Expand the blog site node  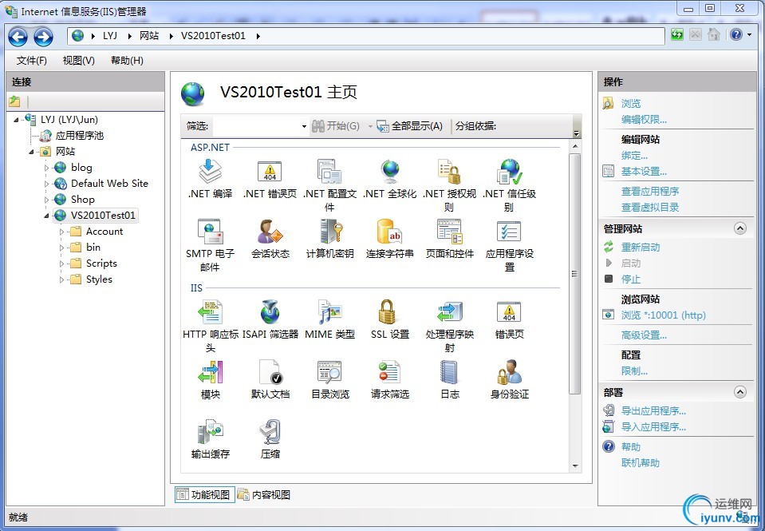47,168
